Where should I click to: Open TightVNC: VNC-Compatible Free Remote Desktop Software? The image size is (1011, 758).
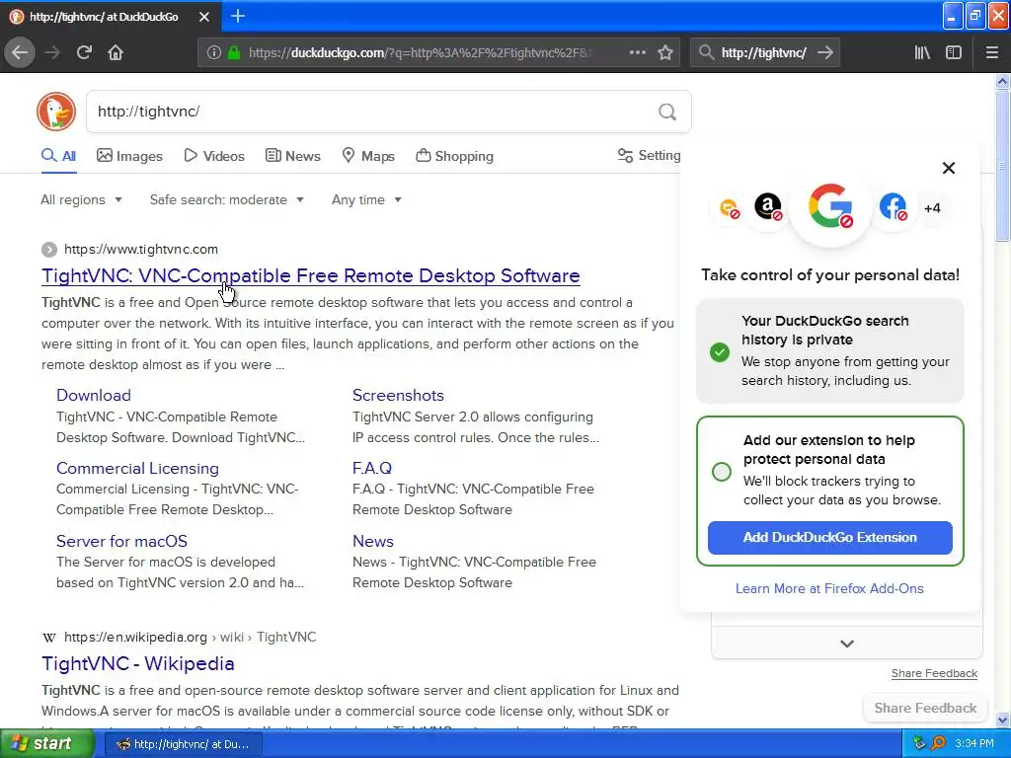pyautogui.click(x=311, y=275)
